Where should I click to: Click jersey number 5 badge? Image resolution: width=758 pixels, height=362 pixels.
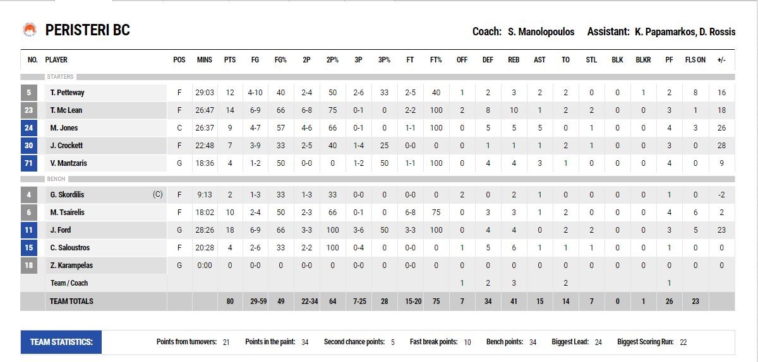tap(29, 93)
